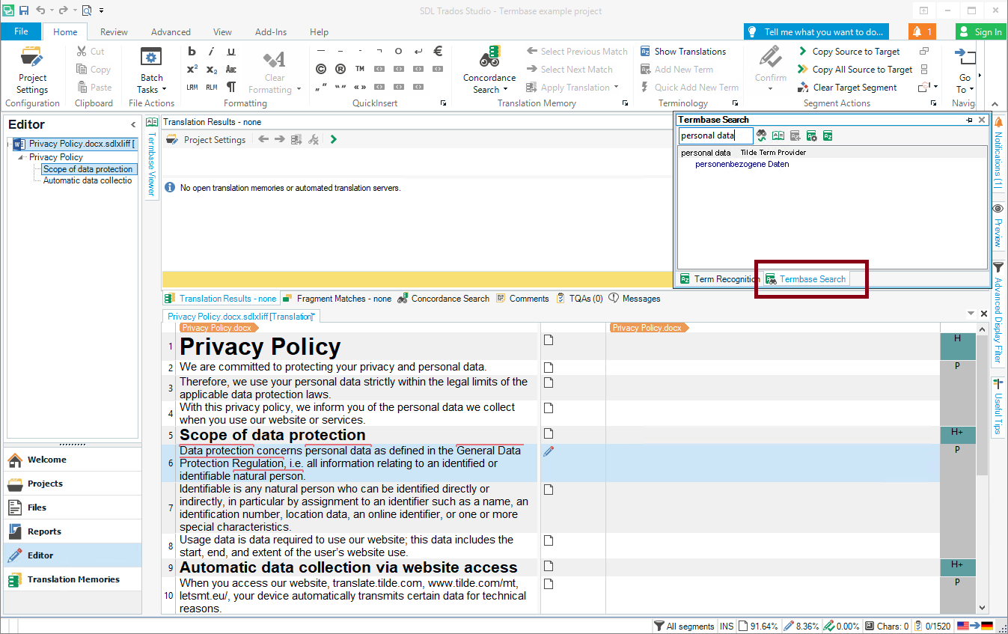Open the Confirm dropdown arrow
The height and width of the screenshot is (634, 1008).
[x=770, y=89]
